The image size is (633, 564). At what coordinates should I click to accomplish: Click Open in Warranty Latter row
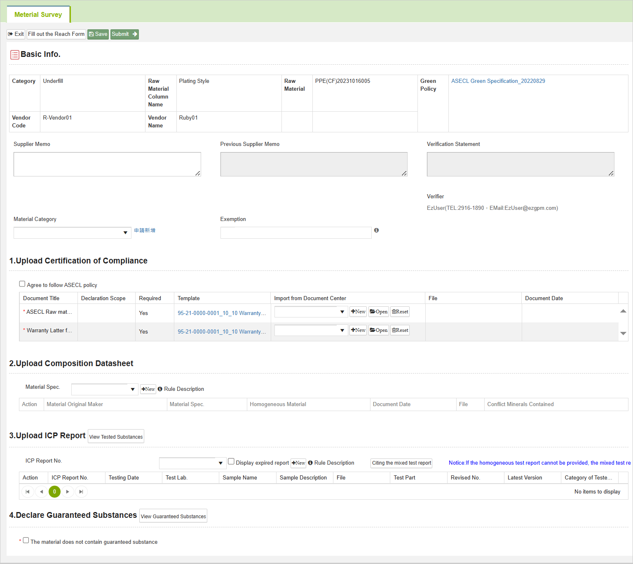[379, 330]
